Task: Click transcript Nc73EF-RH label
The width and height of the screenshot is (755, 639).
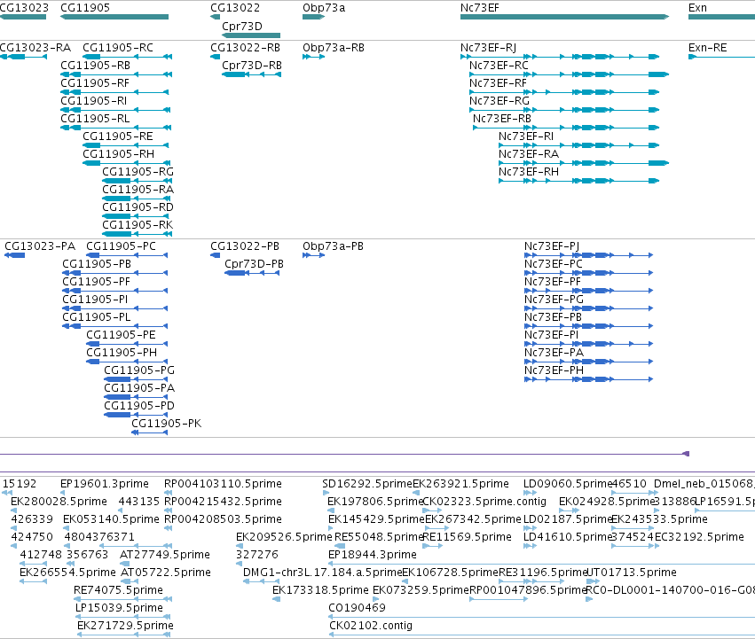Action: [528, 172]
